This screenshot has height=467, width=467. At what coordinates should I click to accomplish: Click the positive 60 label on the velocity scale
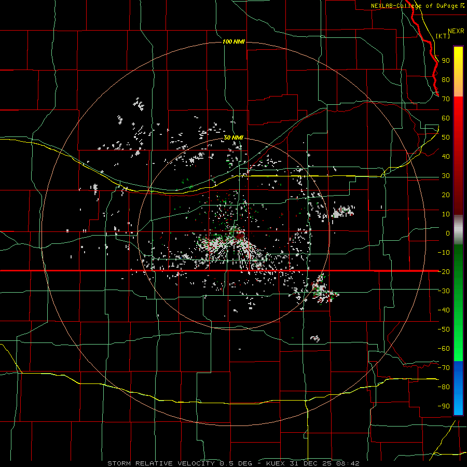pyautogui.click(x=446, y=118)
